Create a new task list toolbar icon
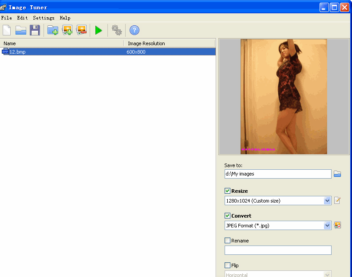Screen dimensions: 352x277 point(7,30)
